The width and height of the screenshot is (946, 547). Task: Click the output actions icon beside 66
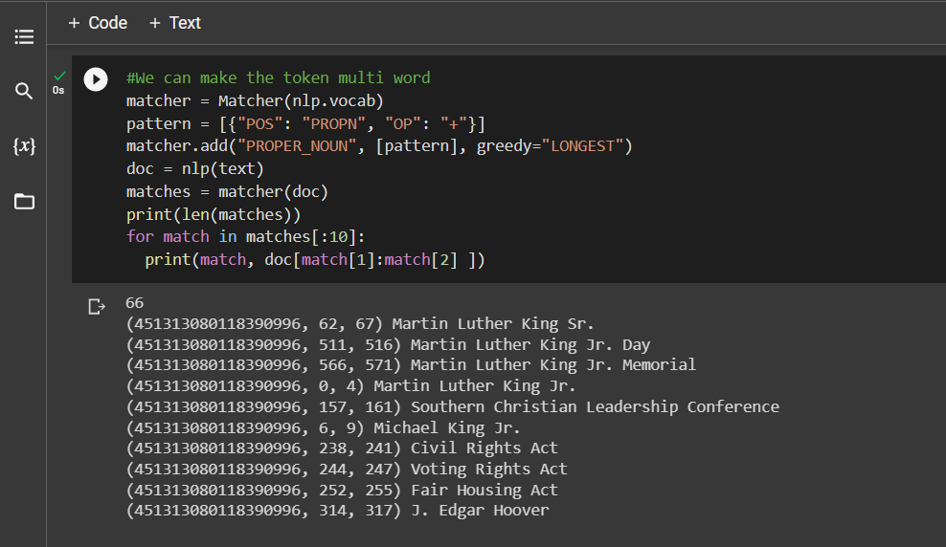(97, 307)
